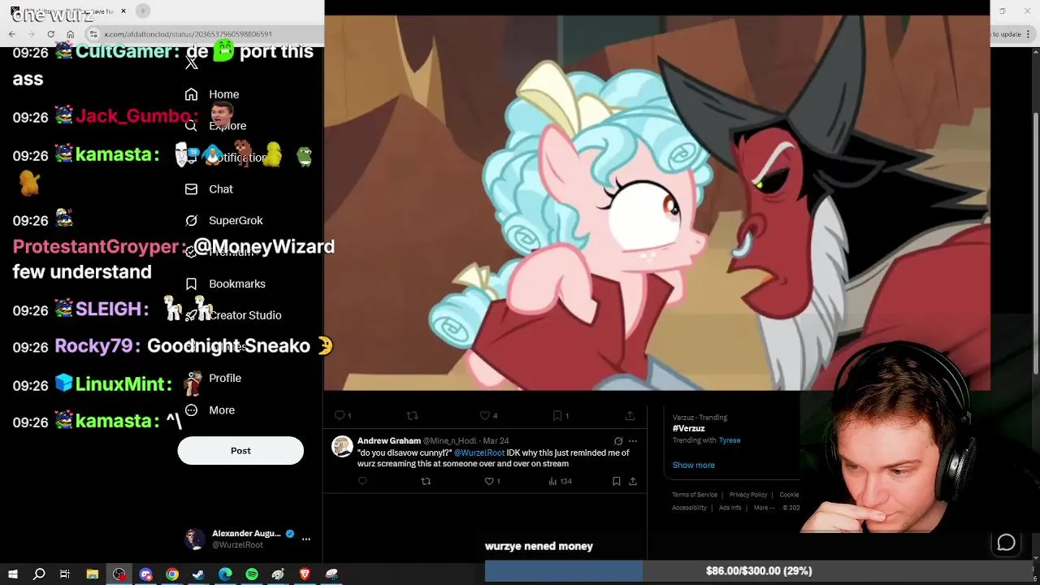Viewport: 1040px width, 585px height.
Task: Click Show more under trending
Action: 694,465
